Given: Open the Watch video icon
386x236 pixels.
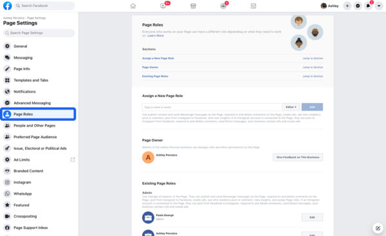Looking at the screenshot, I should tap(163, 6).
